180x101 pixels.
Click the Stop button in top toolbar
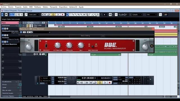coord(53,15)
